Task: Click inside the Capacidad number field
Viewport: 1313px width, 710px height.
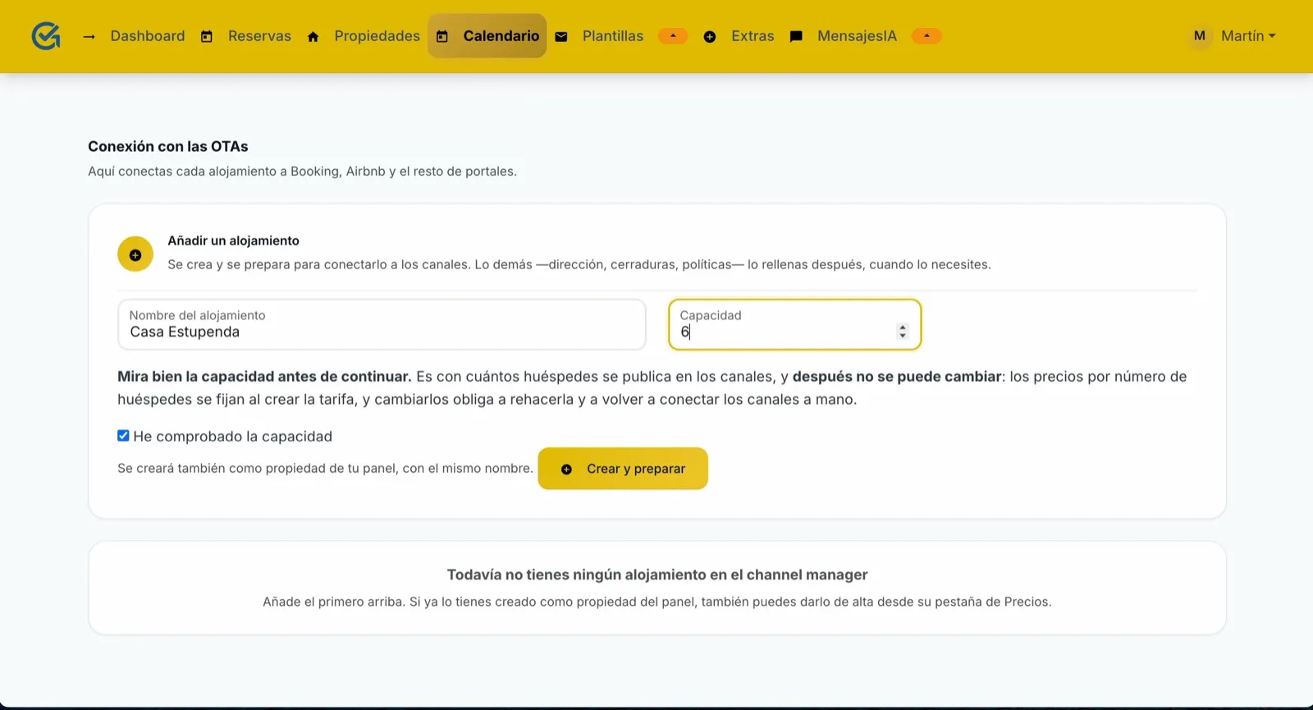Action: pos(794,324)
